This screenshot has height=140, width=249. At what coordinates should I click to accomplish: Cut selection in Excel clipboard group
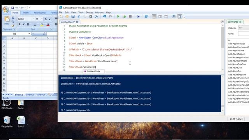[13, 18]
